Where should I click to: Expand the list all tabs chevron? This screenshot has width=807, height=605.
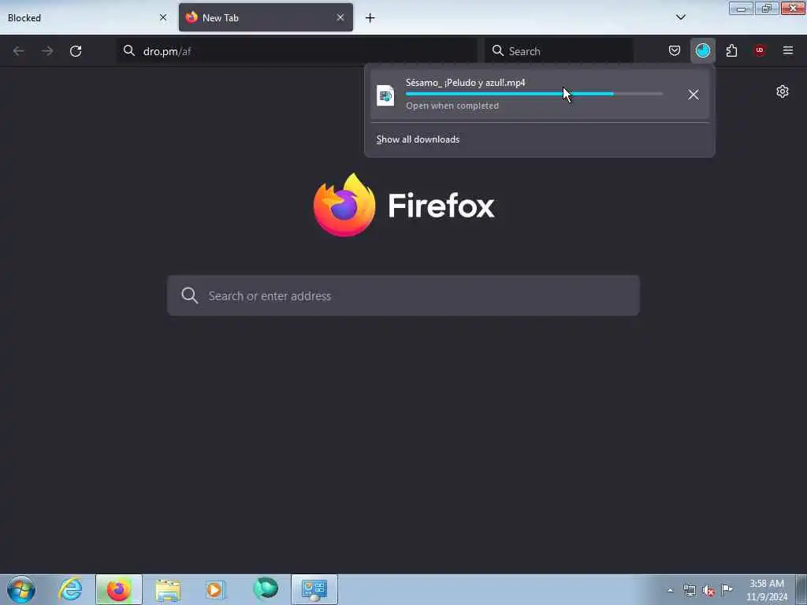click(x=680, y=17)
